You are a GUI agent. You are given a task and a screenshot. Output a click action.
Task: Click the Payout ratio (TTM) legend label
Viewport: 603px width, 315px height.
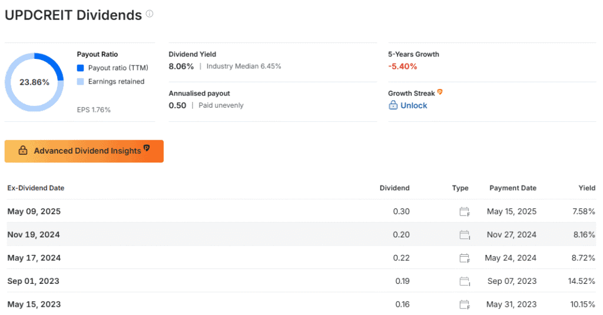[118, 68]
